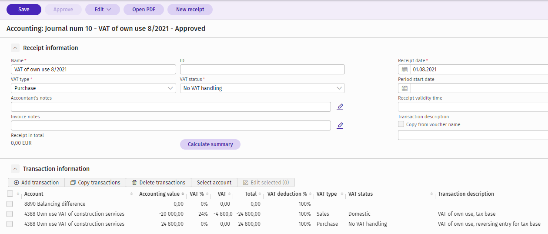This screenshot has height=234, width=548.
Task: Open the Period start date calendar icon
Action: click(404, 88)
